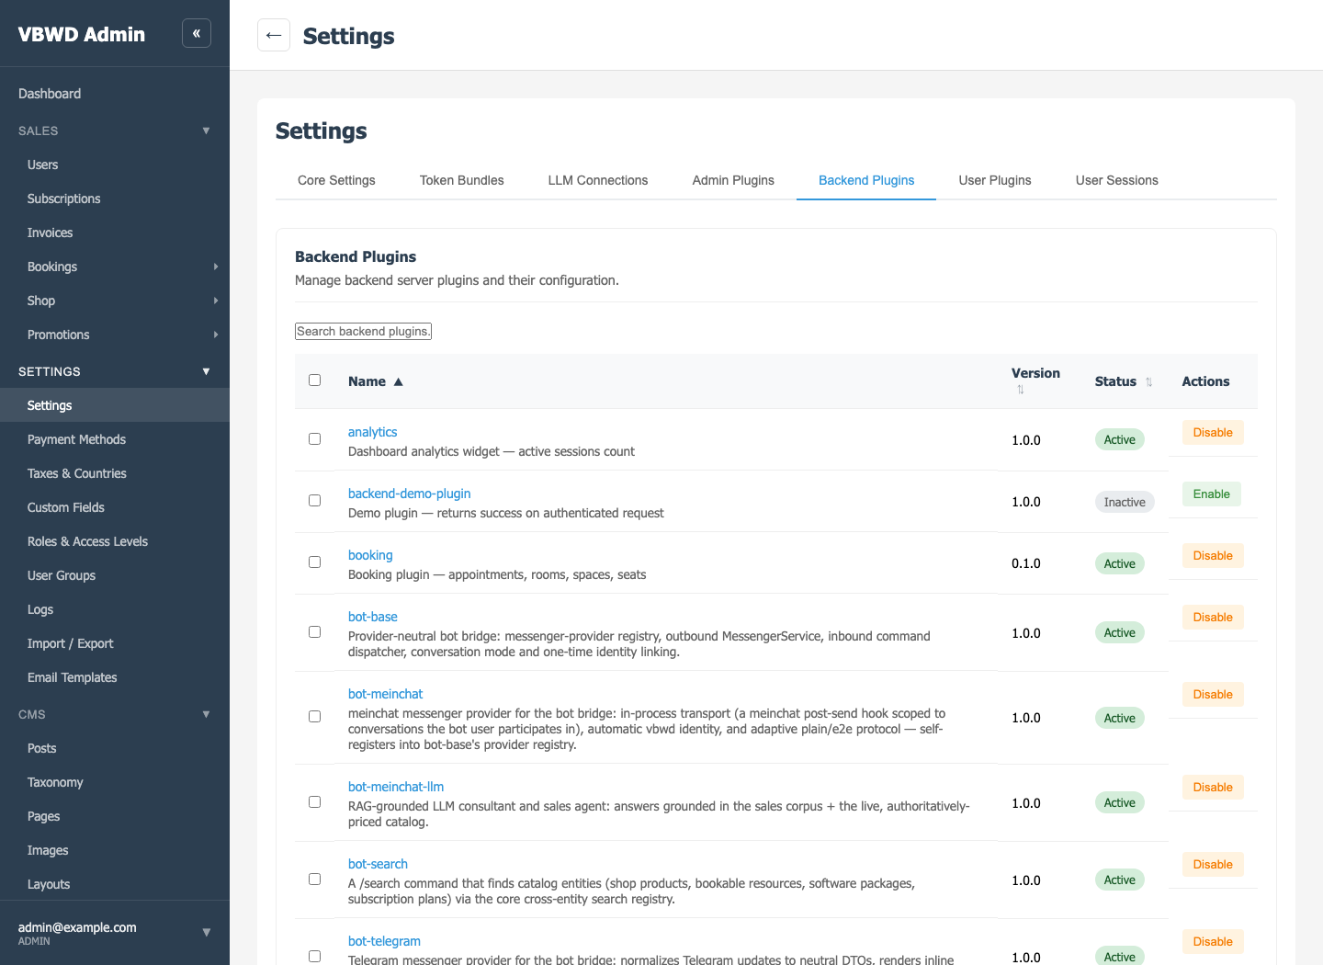The image size is (1323, 965).
Task: Click the Inactive status badge for backend-demo-plugin
Action: pos(1125,502)
